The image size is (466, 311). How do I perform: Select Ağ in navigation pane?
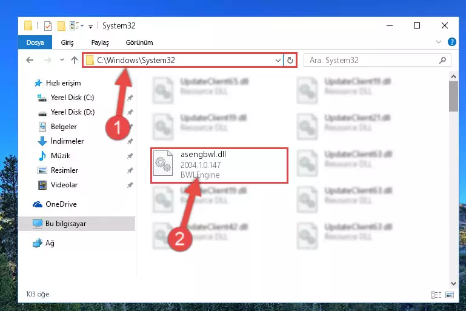click(44, 243)
